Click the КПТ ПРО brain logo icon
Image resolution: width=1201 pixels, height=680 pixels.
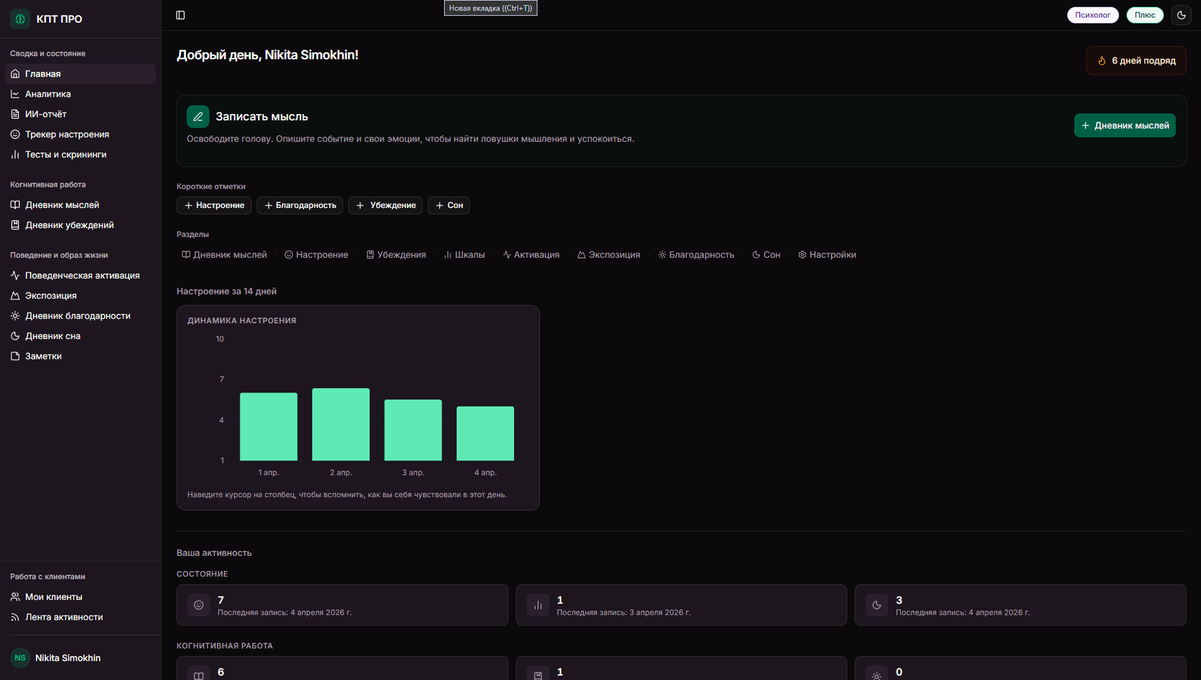(x=20, y=19)
